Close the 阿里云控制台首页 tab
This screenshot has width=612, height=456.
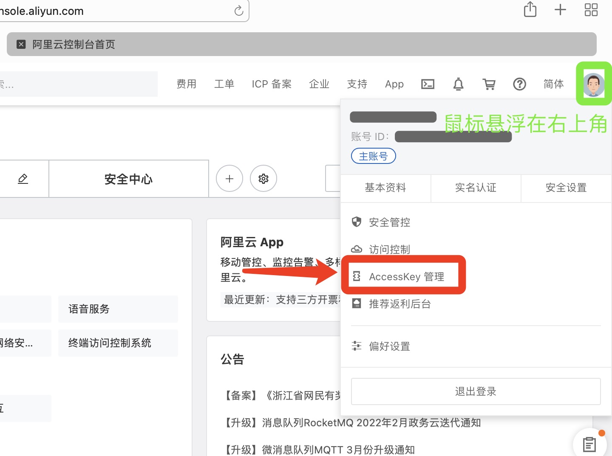click(x=21, y=44)
